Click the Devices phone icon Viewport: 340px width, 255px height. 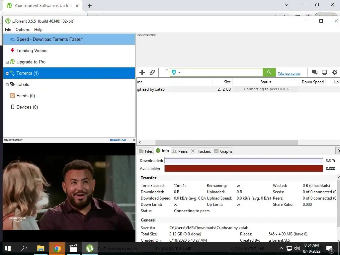coord(13,107)
